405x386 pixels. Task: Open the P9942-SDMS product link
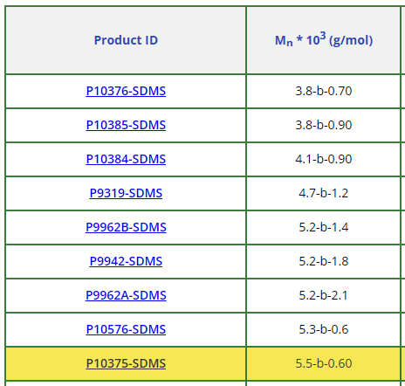click(x=126, y=261)
